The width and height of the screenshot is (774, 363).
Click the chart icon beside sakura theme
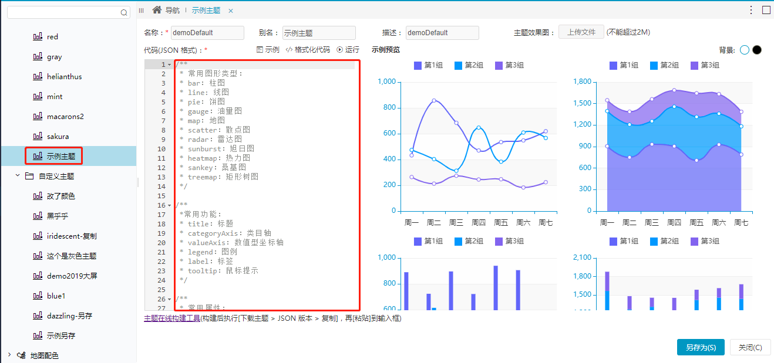[38, 137]
